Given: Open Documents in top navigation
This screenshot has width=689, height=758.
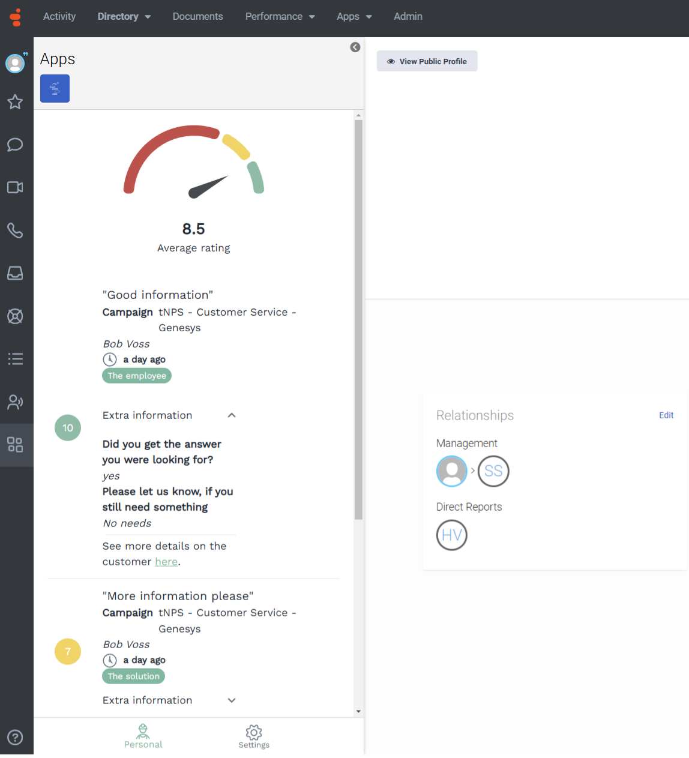Looking at the screenshot, I should [197, 17].
